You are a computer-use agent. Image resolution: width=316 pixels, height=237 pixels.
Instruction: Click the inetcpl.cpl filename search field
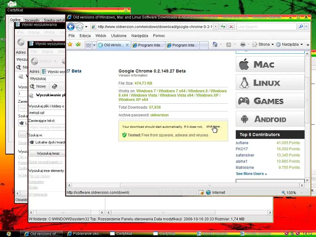coord(47,113)
